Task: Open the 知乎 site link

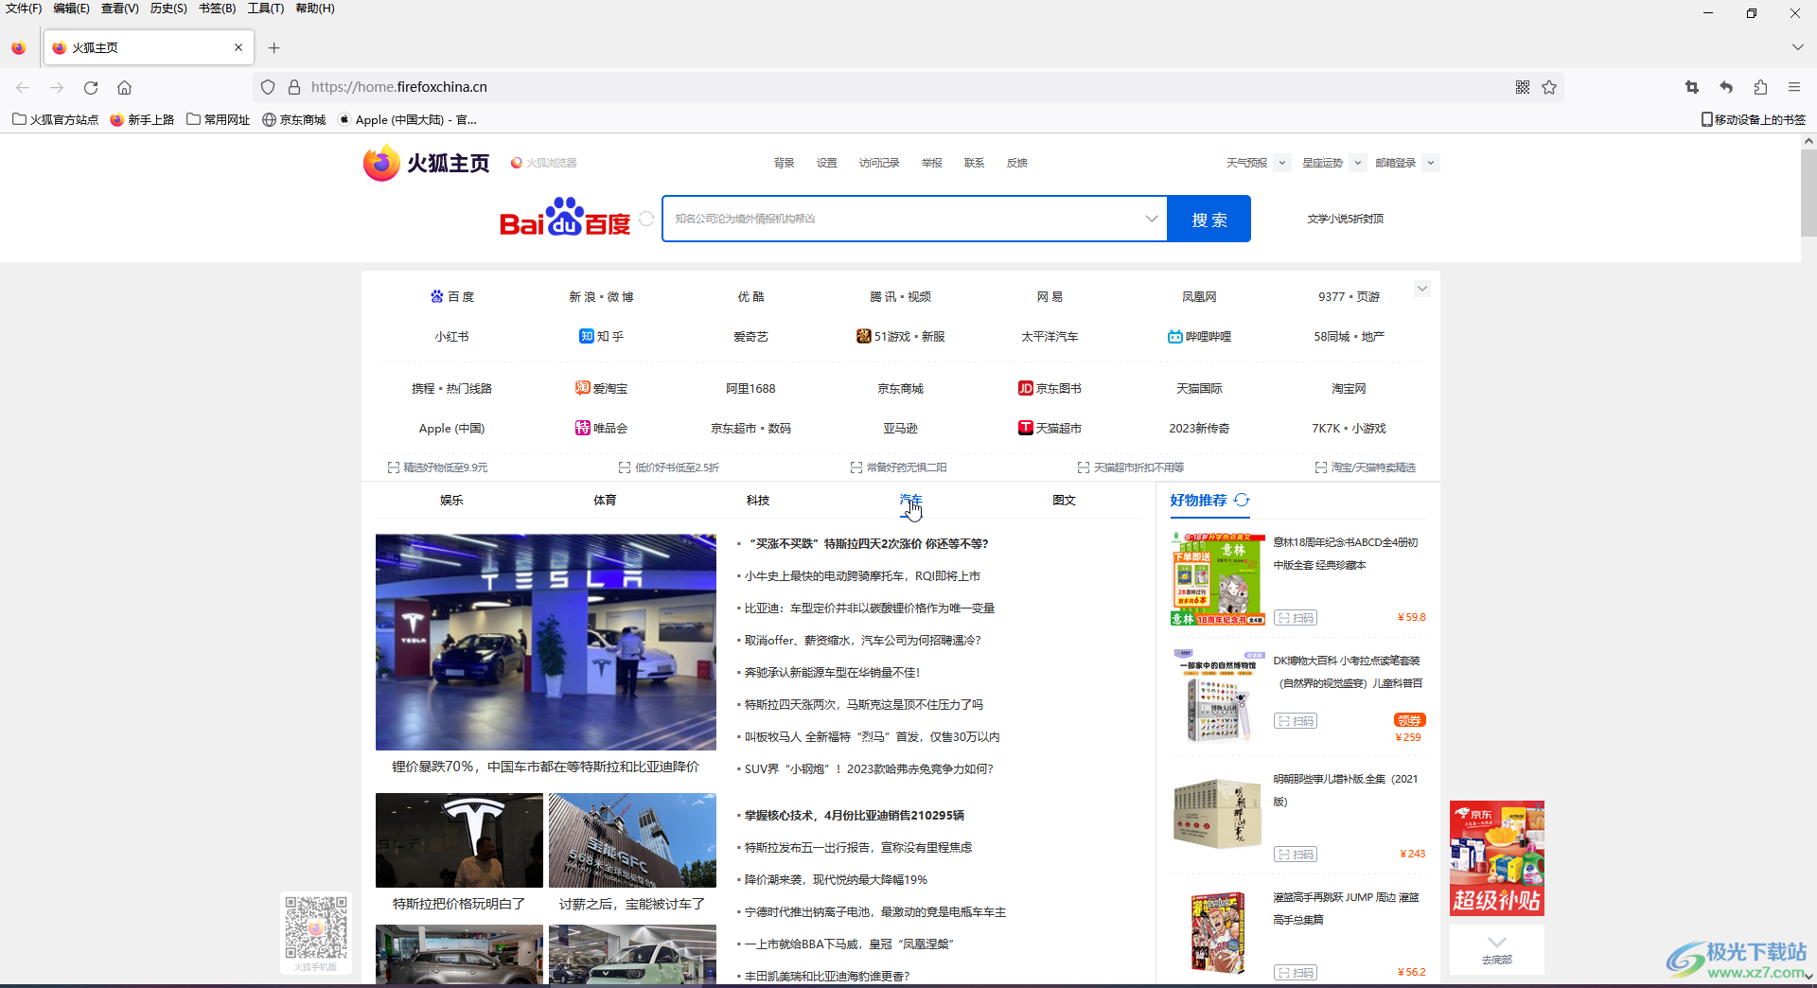Action: (602, 336)
